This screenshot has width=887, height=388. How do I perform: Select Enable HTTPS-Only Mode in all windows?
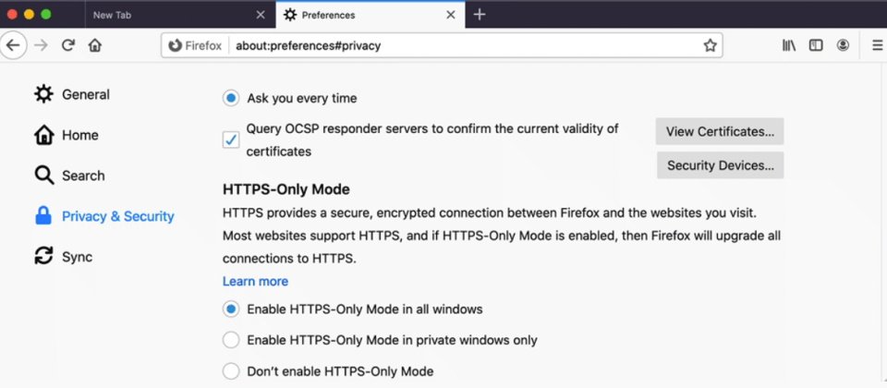231,309
